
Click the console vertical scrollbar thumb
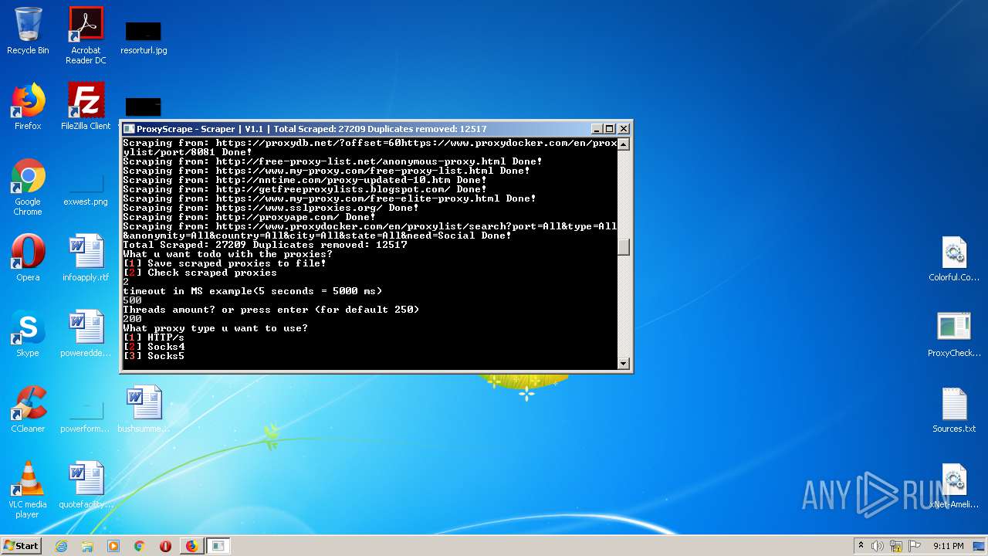click(624, 247)
